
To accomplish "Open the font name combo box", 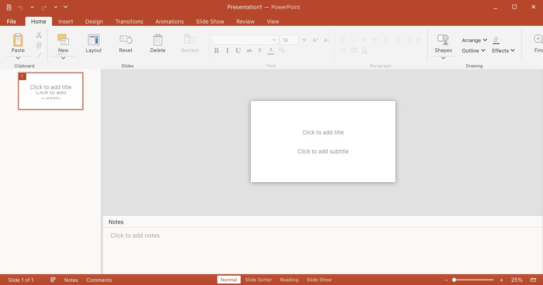I will point(245,40).
